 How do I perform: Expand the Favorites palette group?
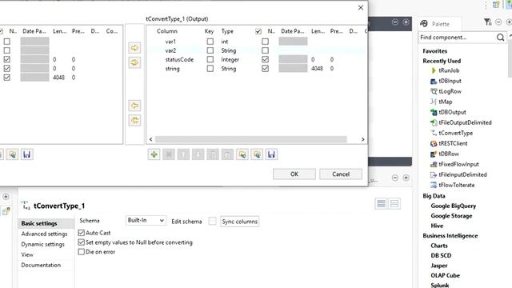434,51
